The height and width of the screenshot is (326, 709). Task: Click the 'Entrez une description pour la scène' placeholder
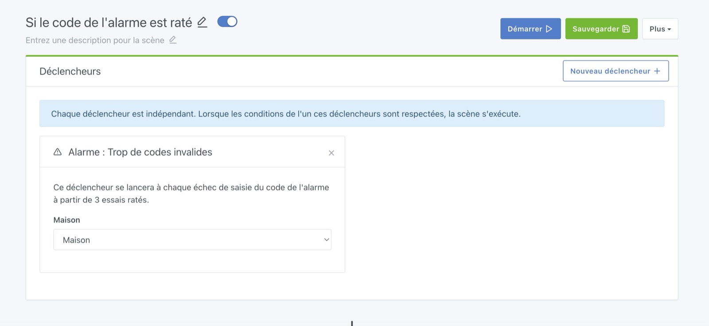pos(95,40)
